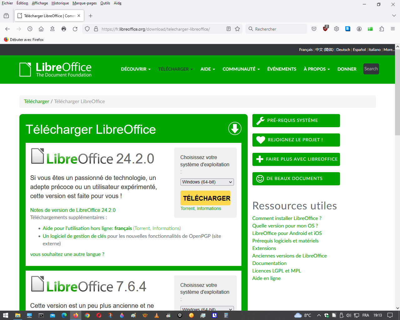400x320 pixels.
Task: Open File Explorer from the taskbar
Action: (x=18, y=315)
